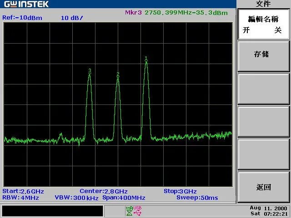Select marker 3 on the left peak
291x218 pixels.
[x=90, y=72]
